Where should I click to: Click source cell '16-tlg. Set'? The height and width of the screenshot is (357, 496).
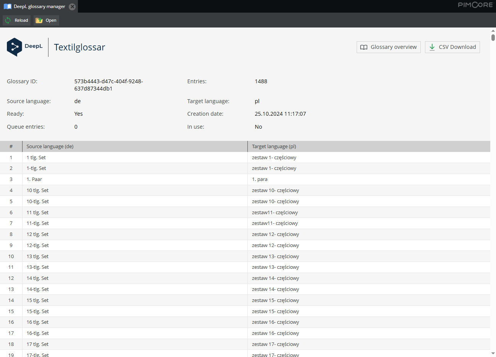click(x=135, y=333)
